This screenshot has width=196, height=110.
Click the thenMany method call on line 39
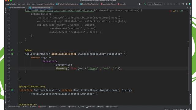62,68
